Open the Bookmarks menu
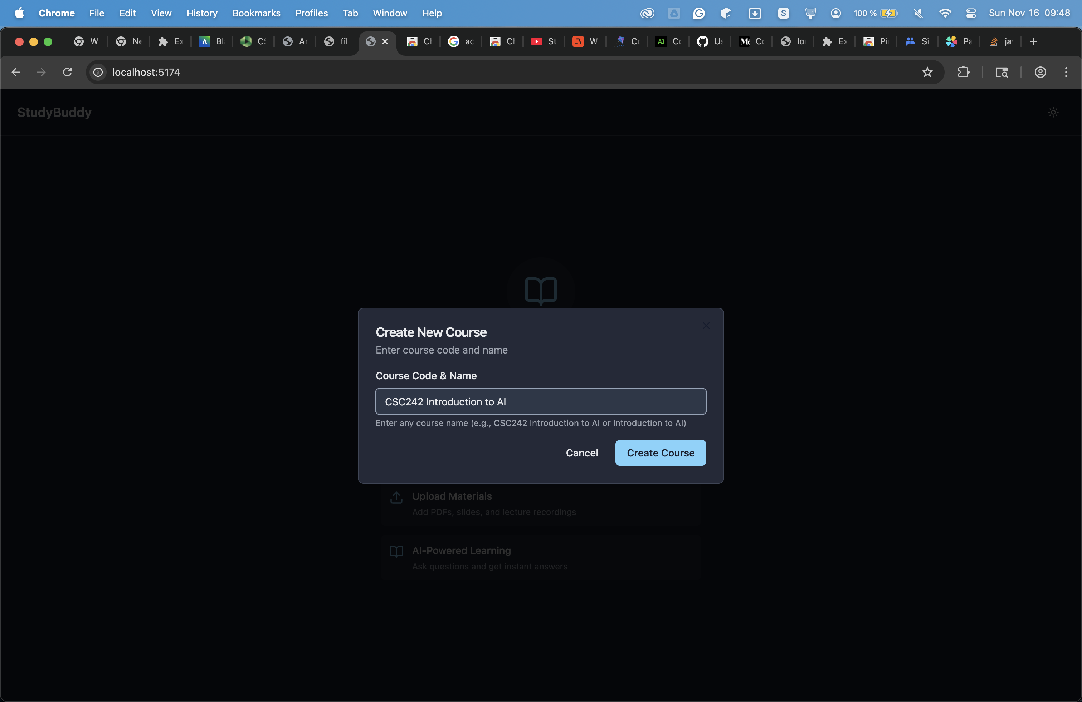 pyautogui.click(x=256, y=13)
